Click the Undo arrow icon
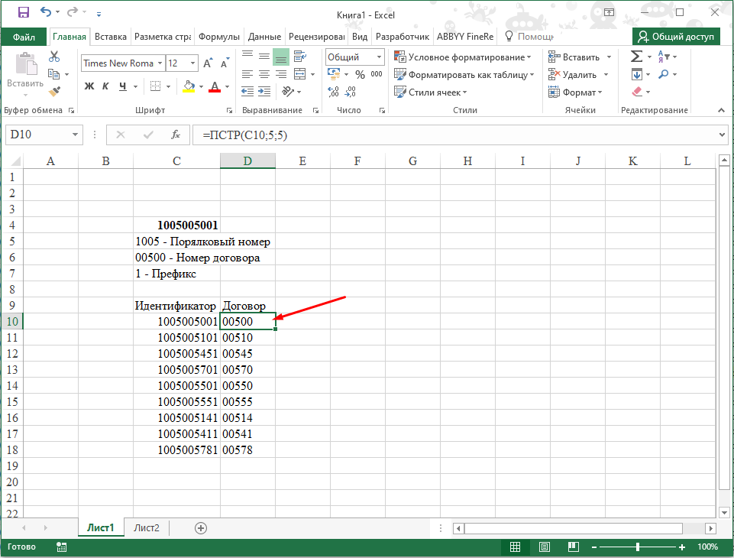This screenshot has width=734, height=558. [x=46, y=11]
